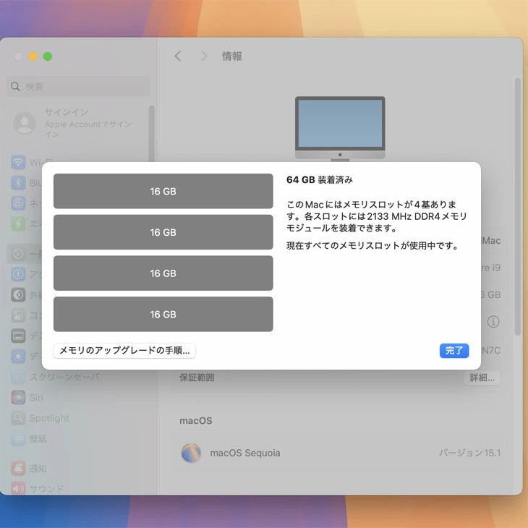
Task: Click the 現在すべてのメモリスロットが使用中です text
Action: pyautogui.click(x=372, y=246)
